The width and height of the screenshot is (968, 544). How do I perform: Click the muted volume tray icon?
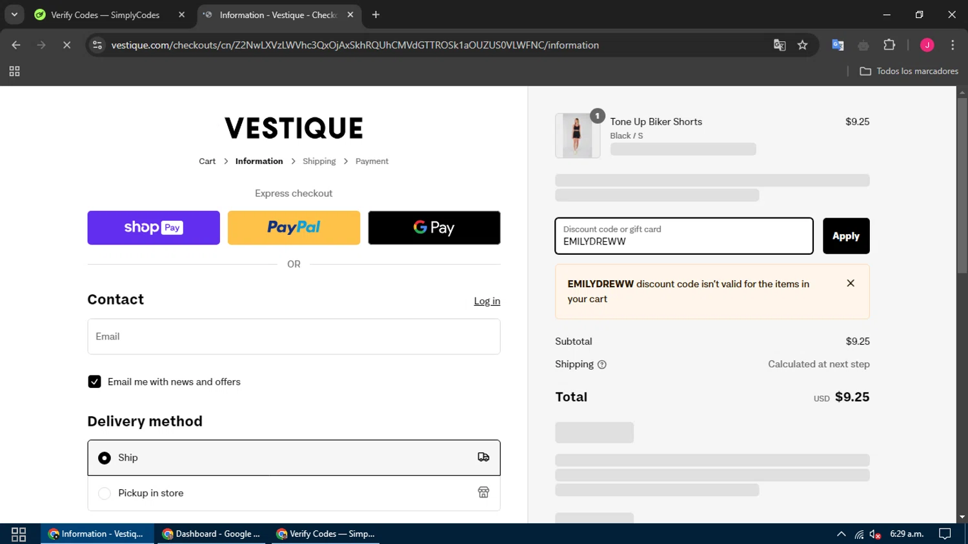tap(875, 534)
